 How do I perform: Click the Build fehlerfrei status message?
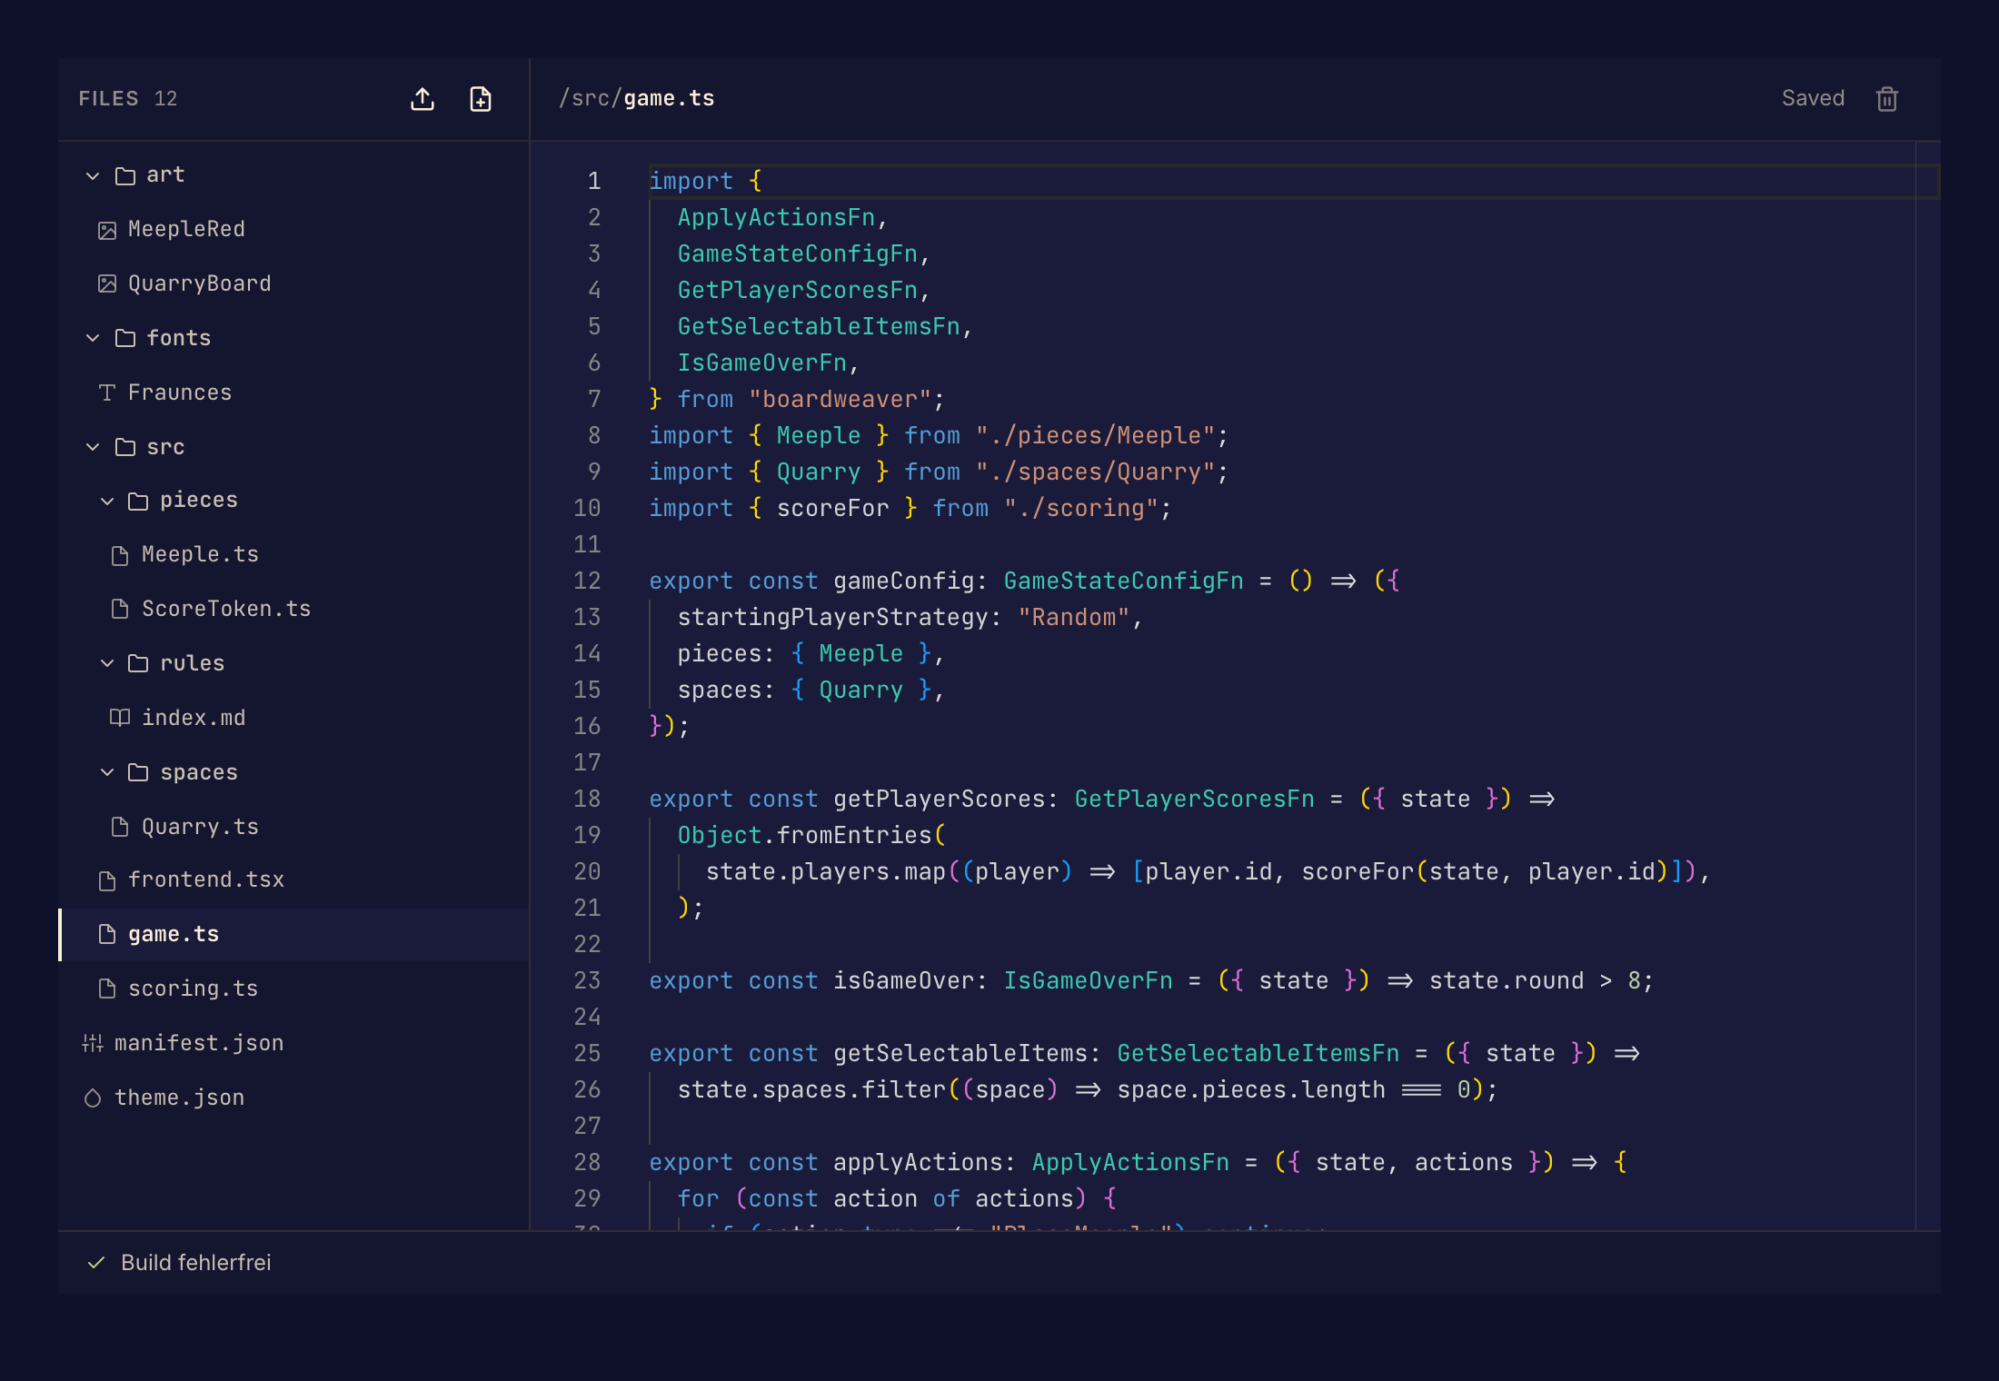click(196, 1263)
